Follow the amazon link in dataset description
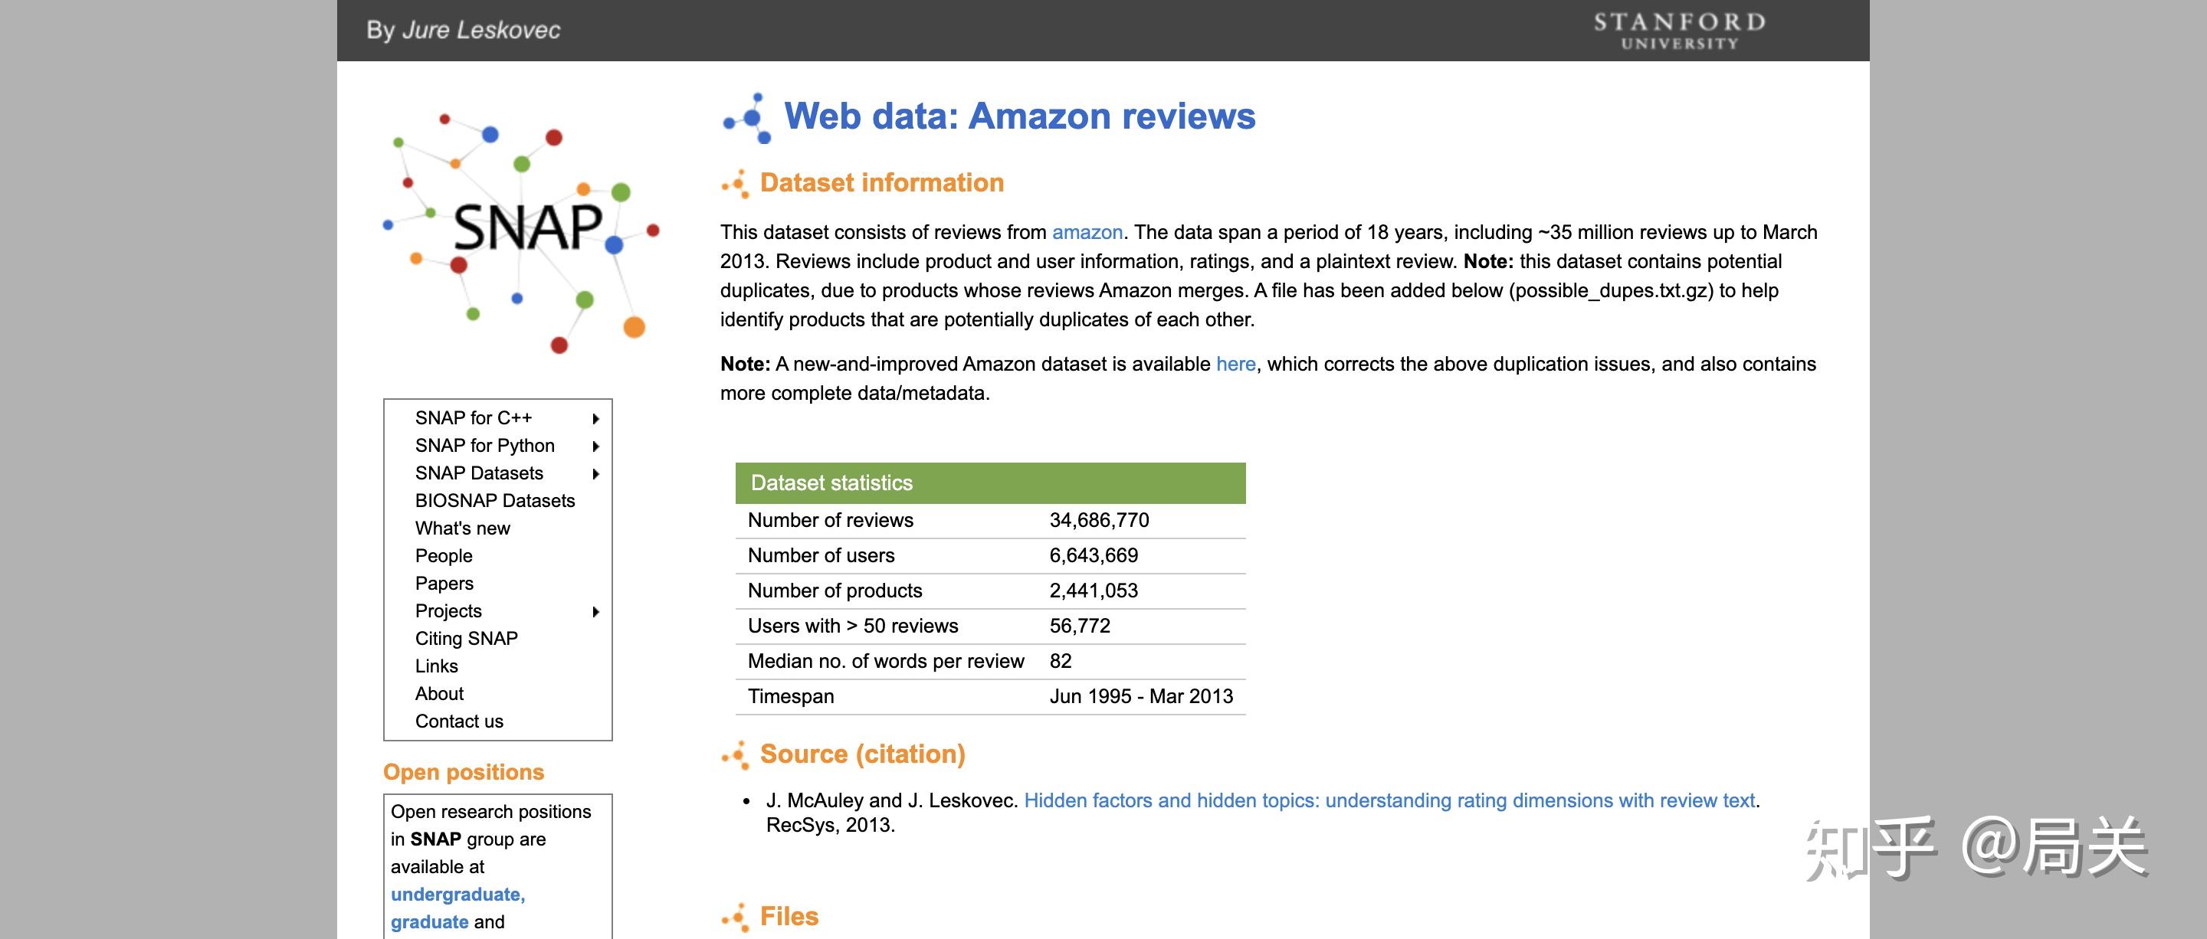This screenshot has width=2207, height=939. (x=1087, y=232)
